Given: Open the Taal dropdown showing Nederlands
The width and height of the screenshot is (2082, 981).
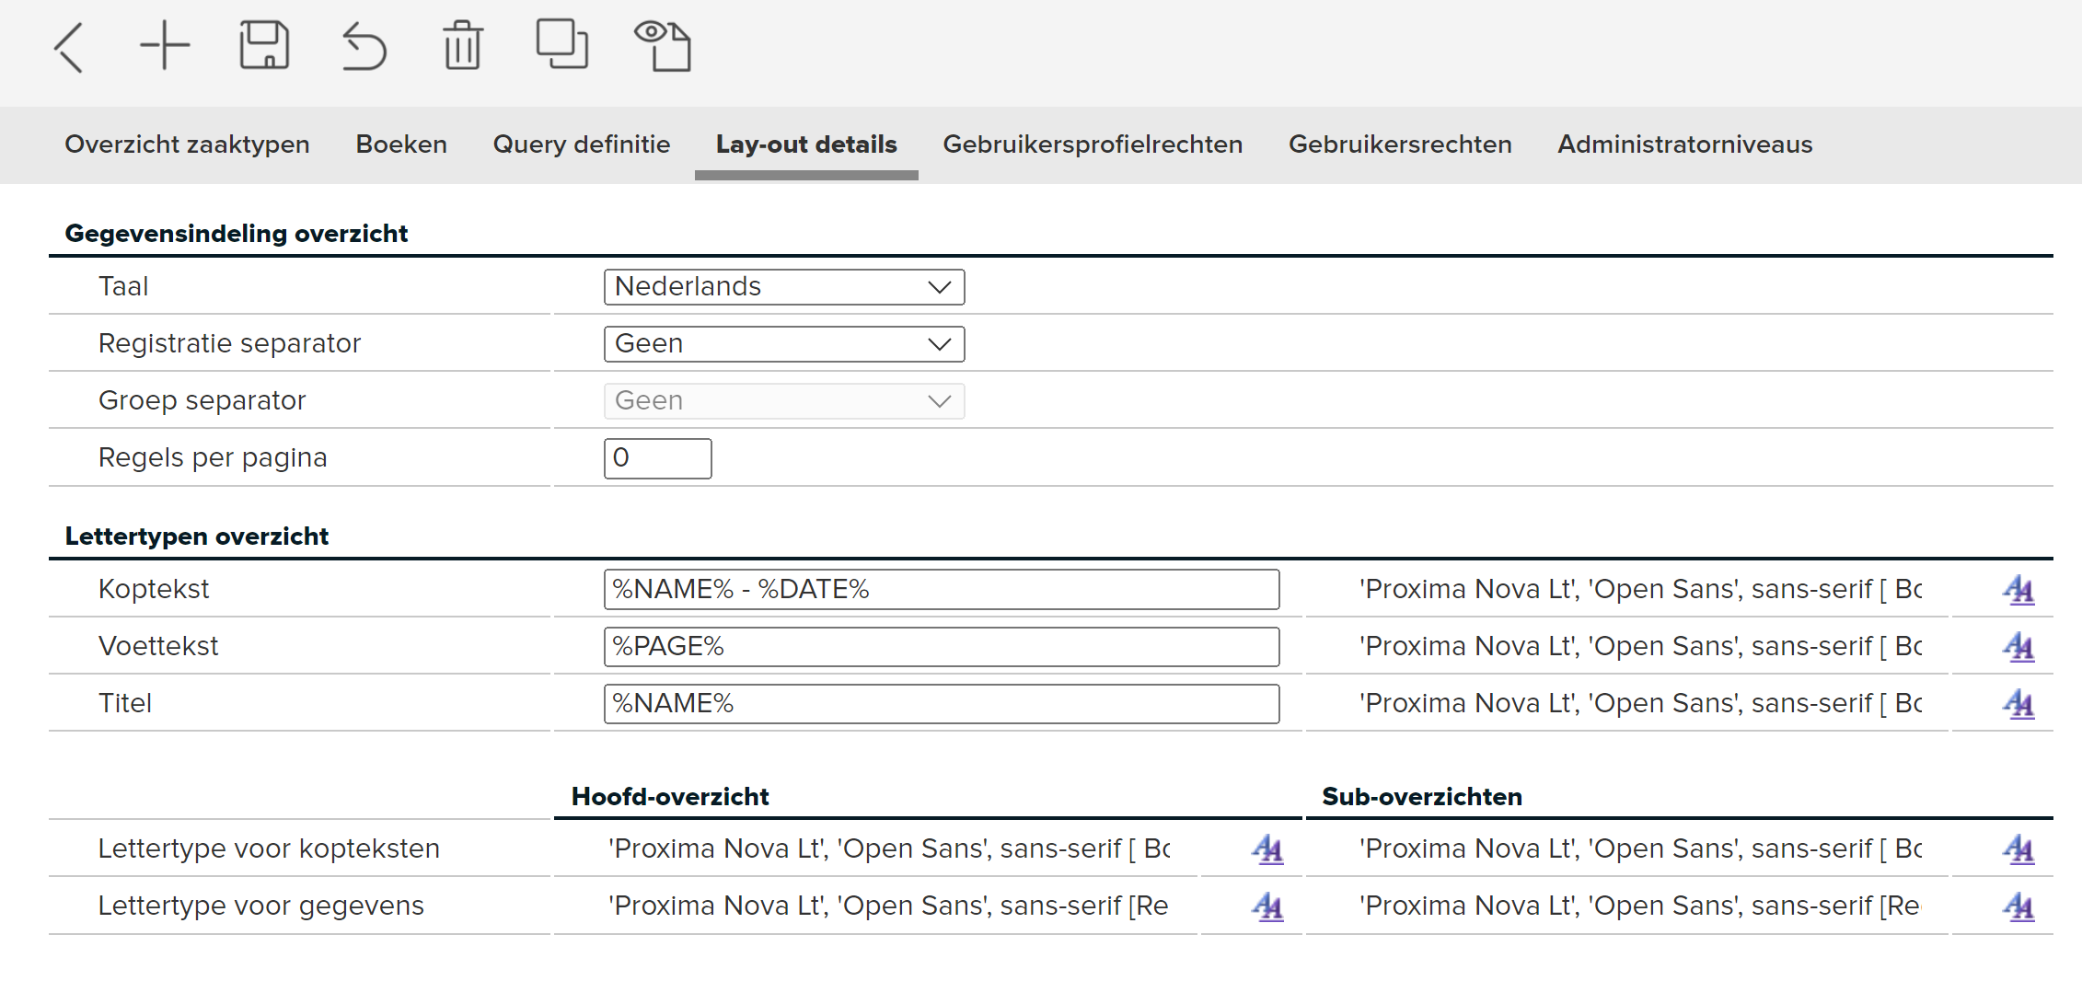Looking at the screenshot, I should [x=784, y=287].
